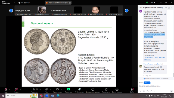Add reaction to Східненський ліцей message
The image size is (174, 98).
147,76
